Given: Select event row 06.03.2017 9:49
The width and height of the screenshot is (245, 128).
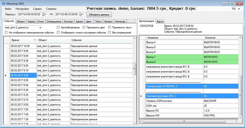Looking at the screenshot, I should (71, 56).
